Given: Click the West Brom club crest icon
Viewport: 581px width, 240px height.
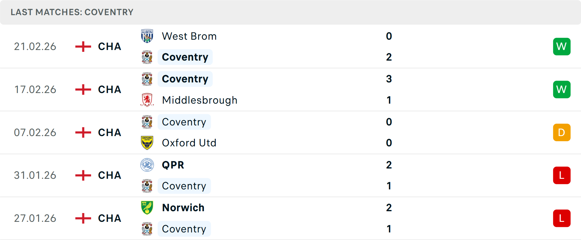Looking at the screenshot, I should (147, 36).
